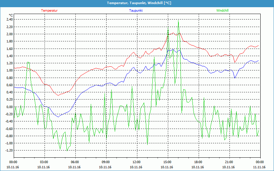Screen dimensions: 274x171
Task: Click the 1,20 y-axis label
Action: click(10, 63)
